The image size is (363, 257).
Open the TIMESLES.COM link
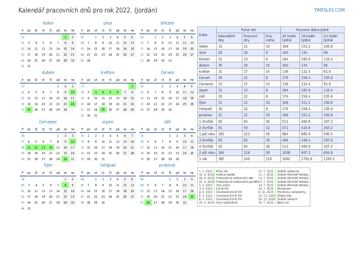point(329,10)
